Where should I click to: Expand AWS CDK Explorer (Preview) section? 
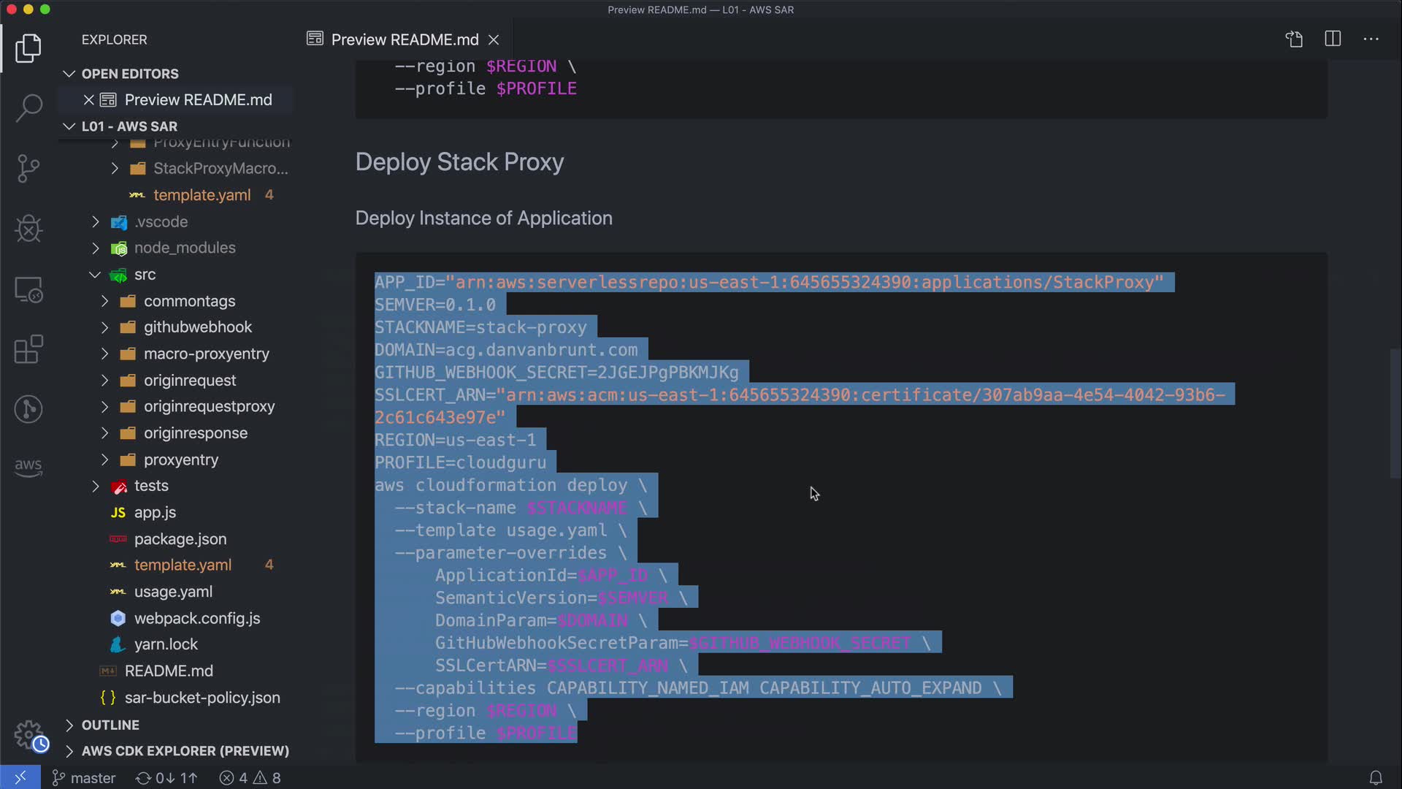[x=69, y=751]
